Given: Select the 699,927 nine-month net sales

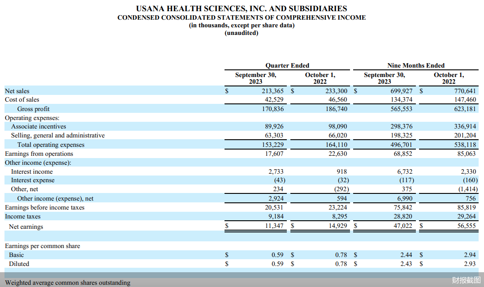Looking at the screenshot, I should (x=401, y=91).
